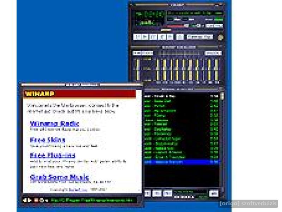Click the equalizer preamp slider

138,69
